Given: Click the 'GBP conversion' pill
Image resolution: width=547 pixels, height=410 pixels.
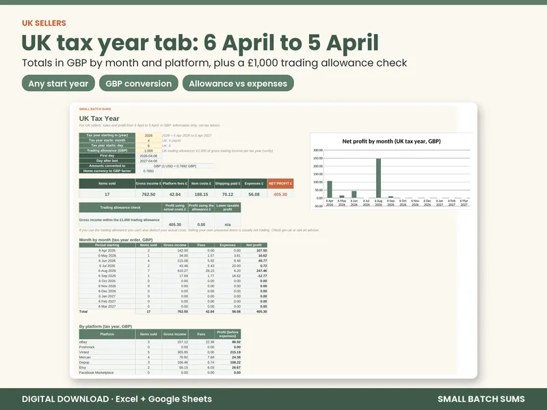Looking at the screenshot, I should coord(139,83).
